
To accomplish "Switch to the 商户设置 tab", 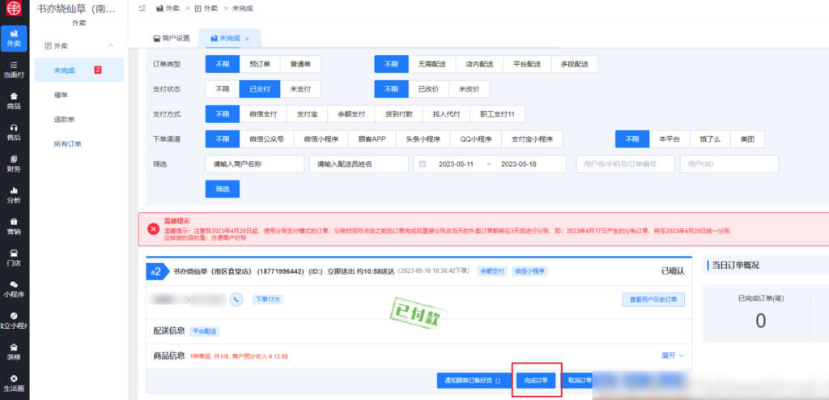I will click(x=172, y=38).
